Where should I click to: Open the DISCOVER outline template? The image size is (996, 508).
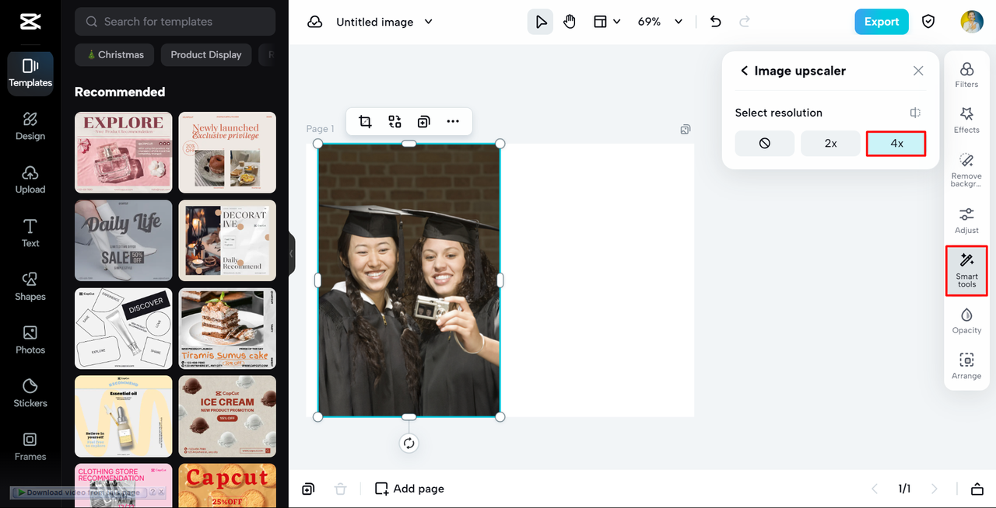[x=124, y=329]
